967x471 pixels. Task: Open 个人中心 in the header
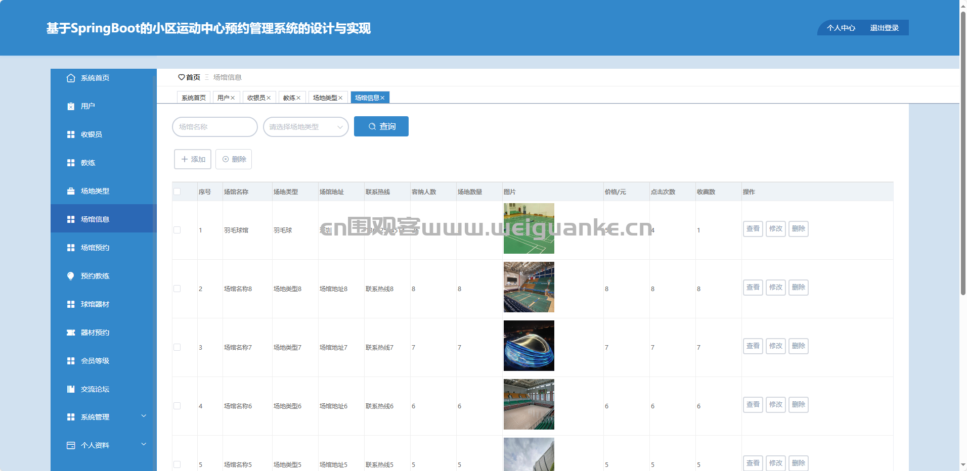tap(841, 28)
